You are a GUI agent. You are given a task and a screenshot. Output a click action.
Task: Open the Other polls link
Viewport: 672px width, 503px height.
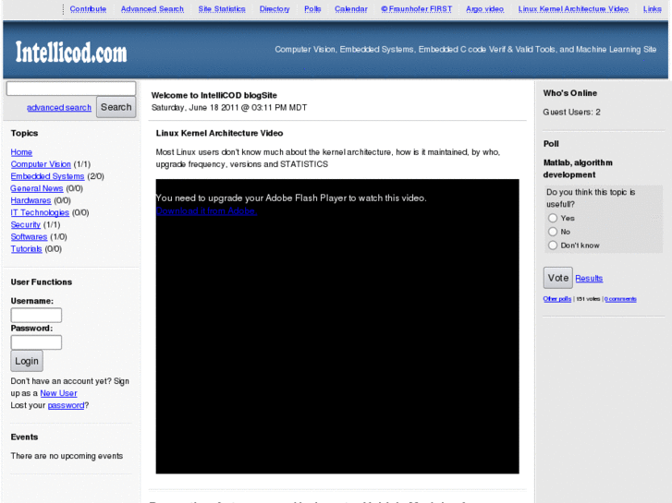coord(557,299)
